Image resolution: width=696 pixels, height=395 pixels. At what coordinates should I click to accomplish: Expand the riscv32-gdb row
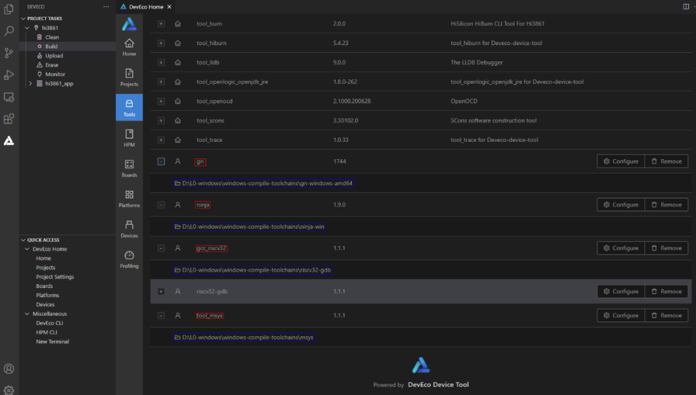(161, 291)
